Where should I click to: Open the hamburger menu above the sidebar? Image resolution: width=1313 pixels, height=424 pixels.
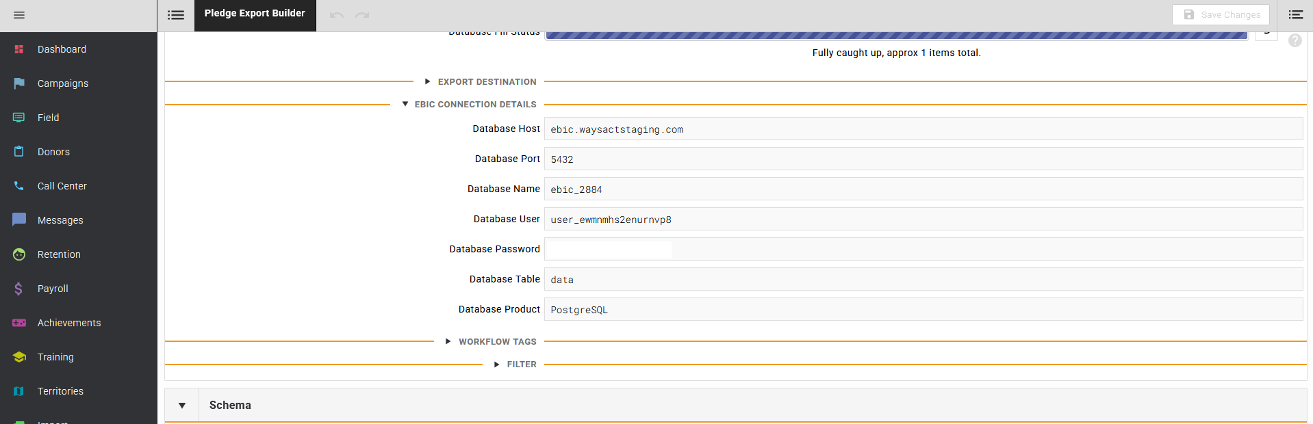tap(19, 15)
